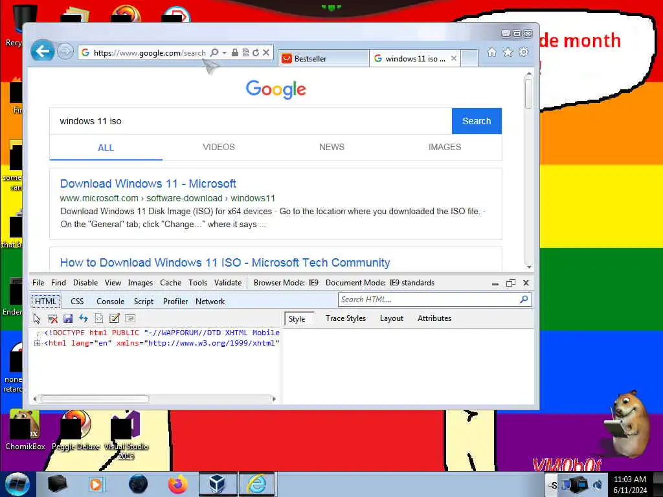Click the Home icon in Internet Explorer
Screen dimensions: 663x497
[x=492, y=52]
